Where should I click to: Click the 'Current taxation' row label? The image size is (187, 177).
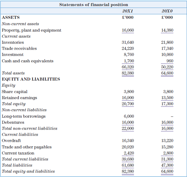coord(18,153)
